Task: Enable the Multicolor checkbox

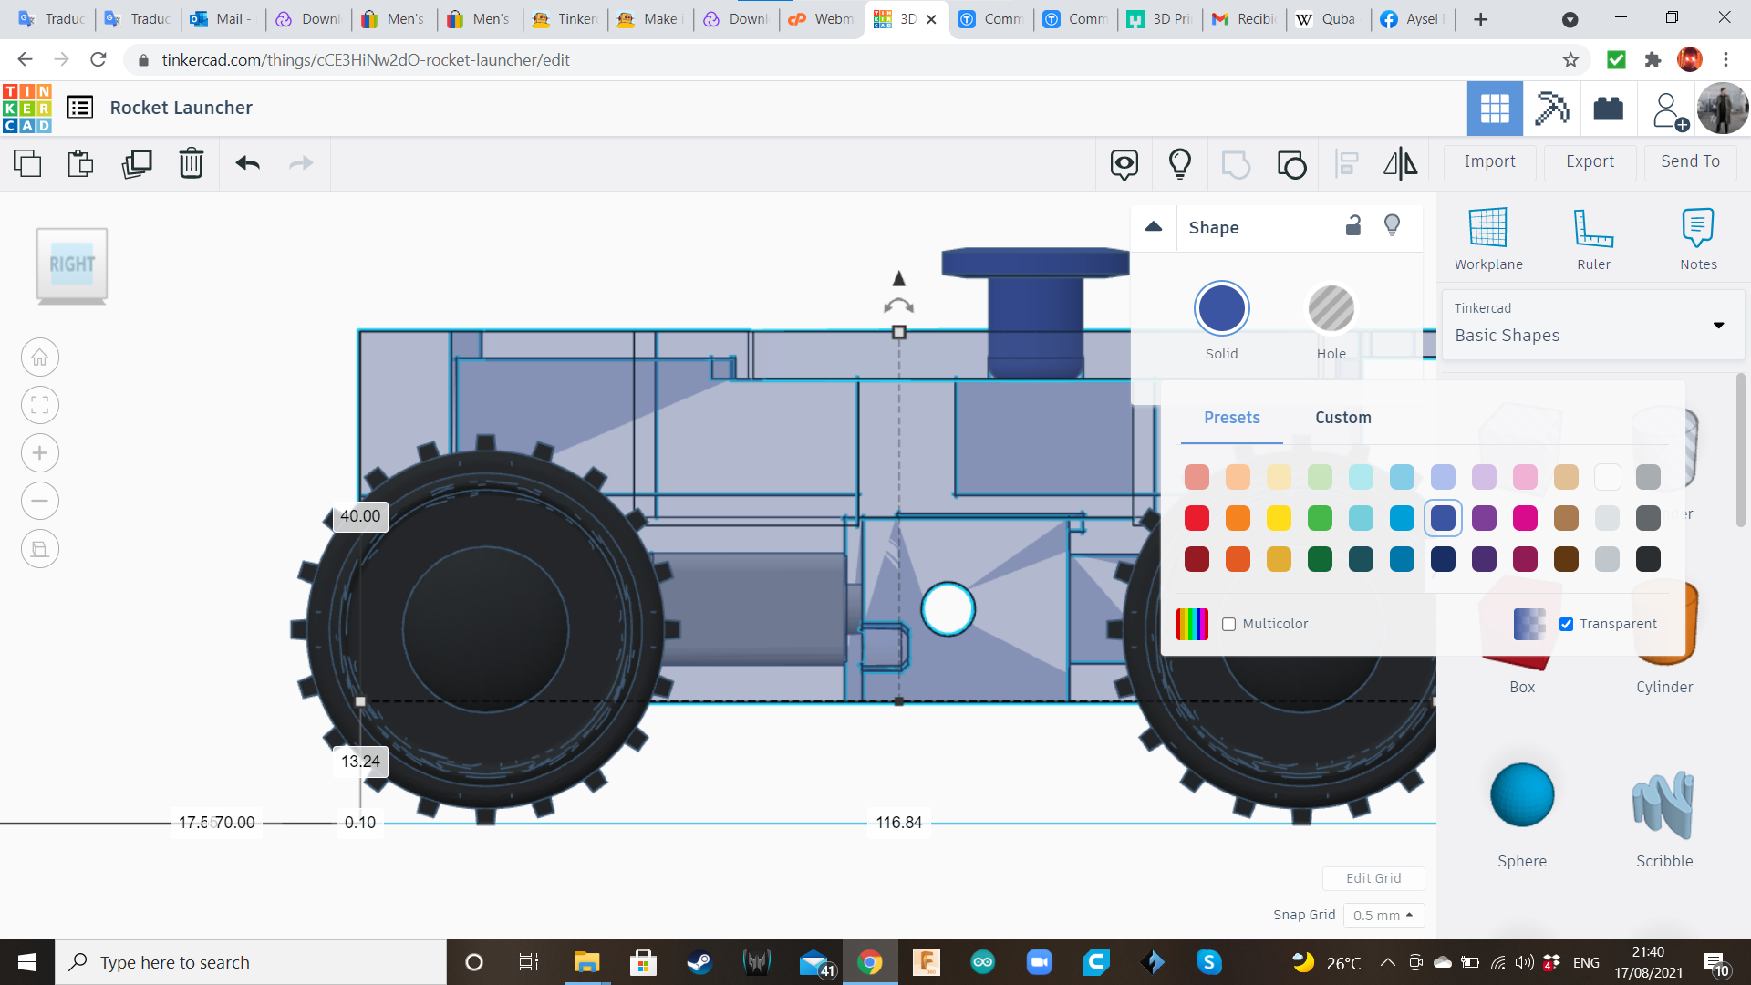Action: [1229, 625]
